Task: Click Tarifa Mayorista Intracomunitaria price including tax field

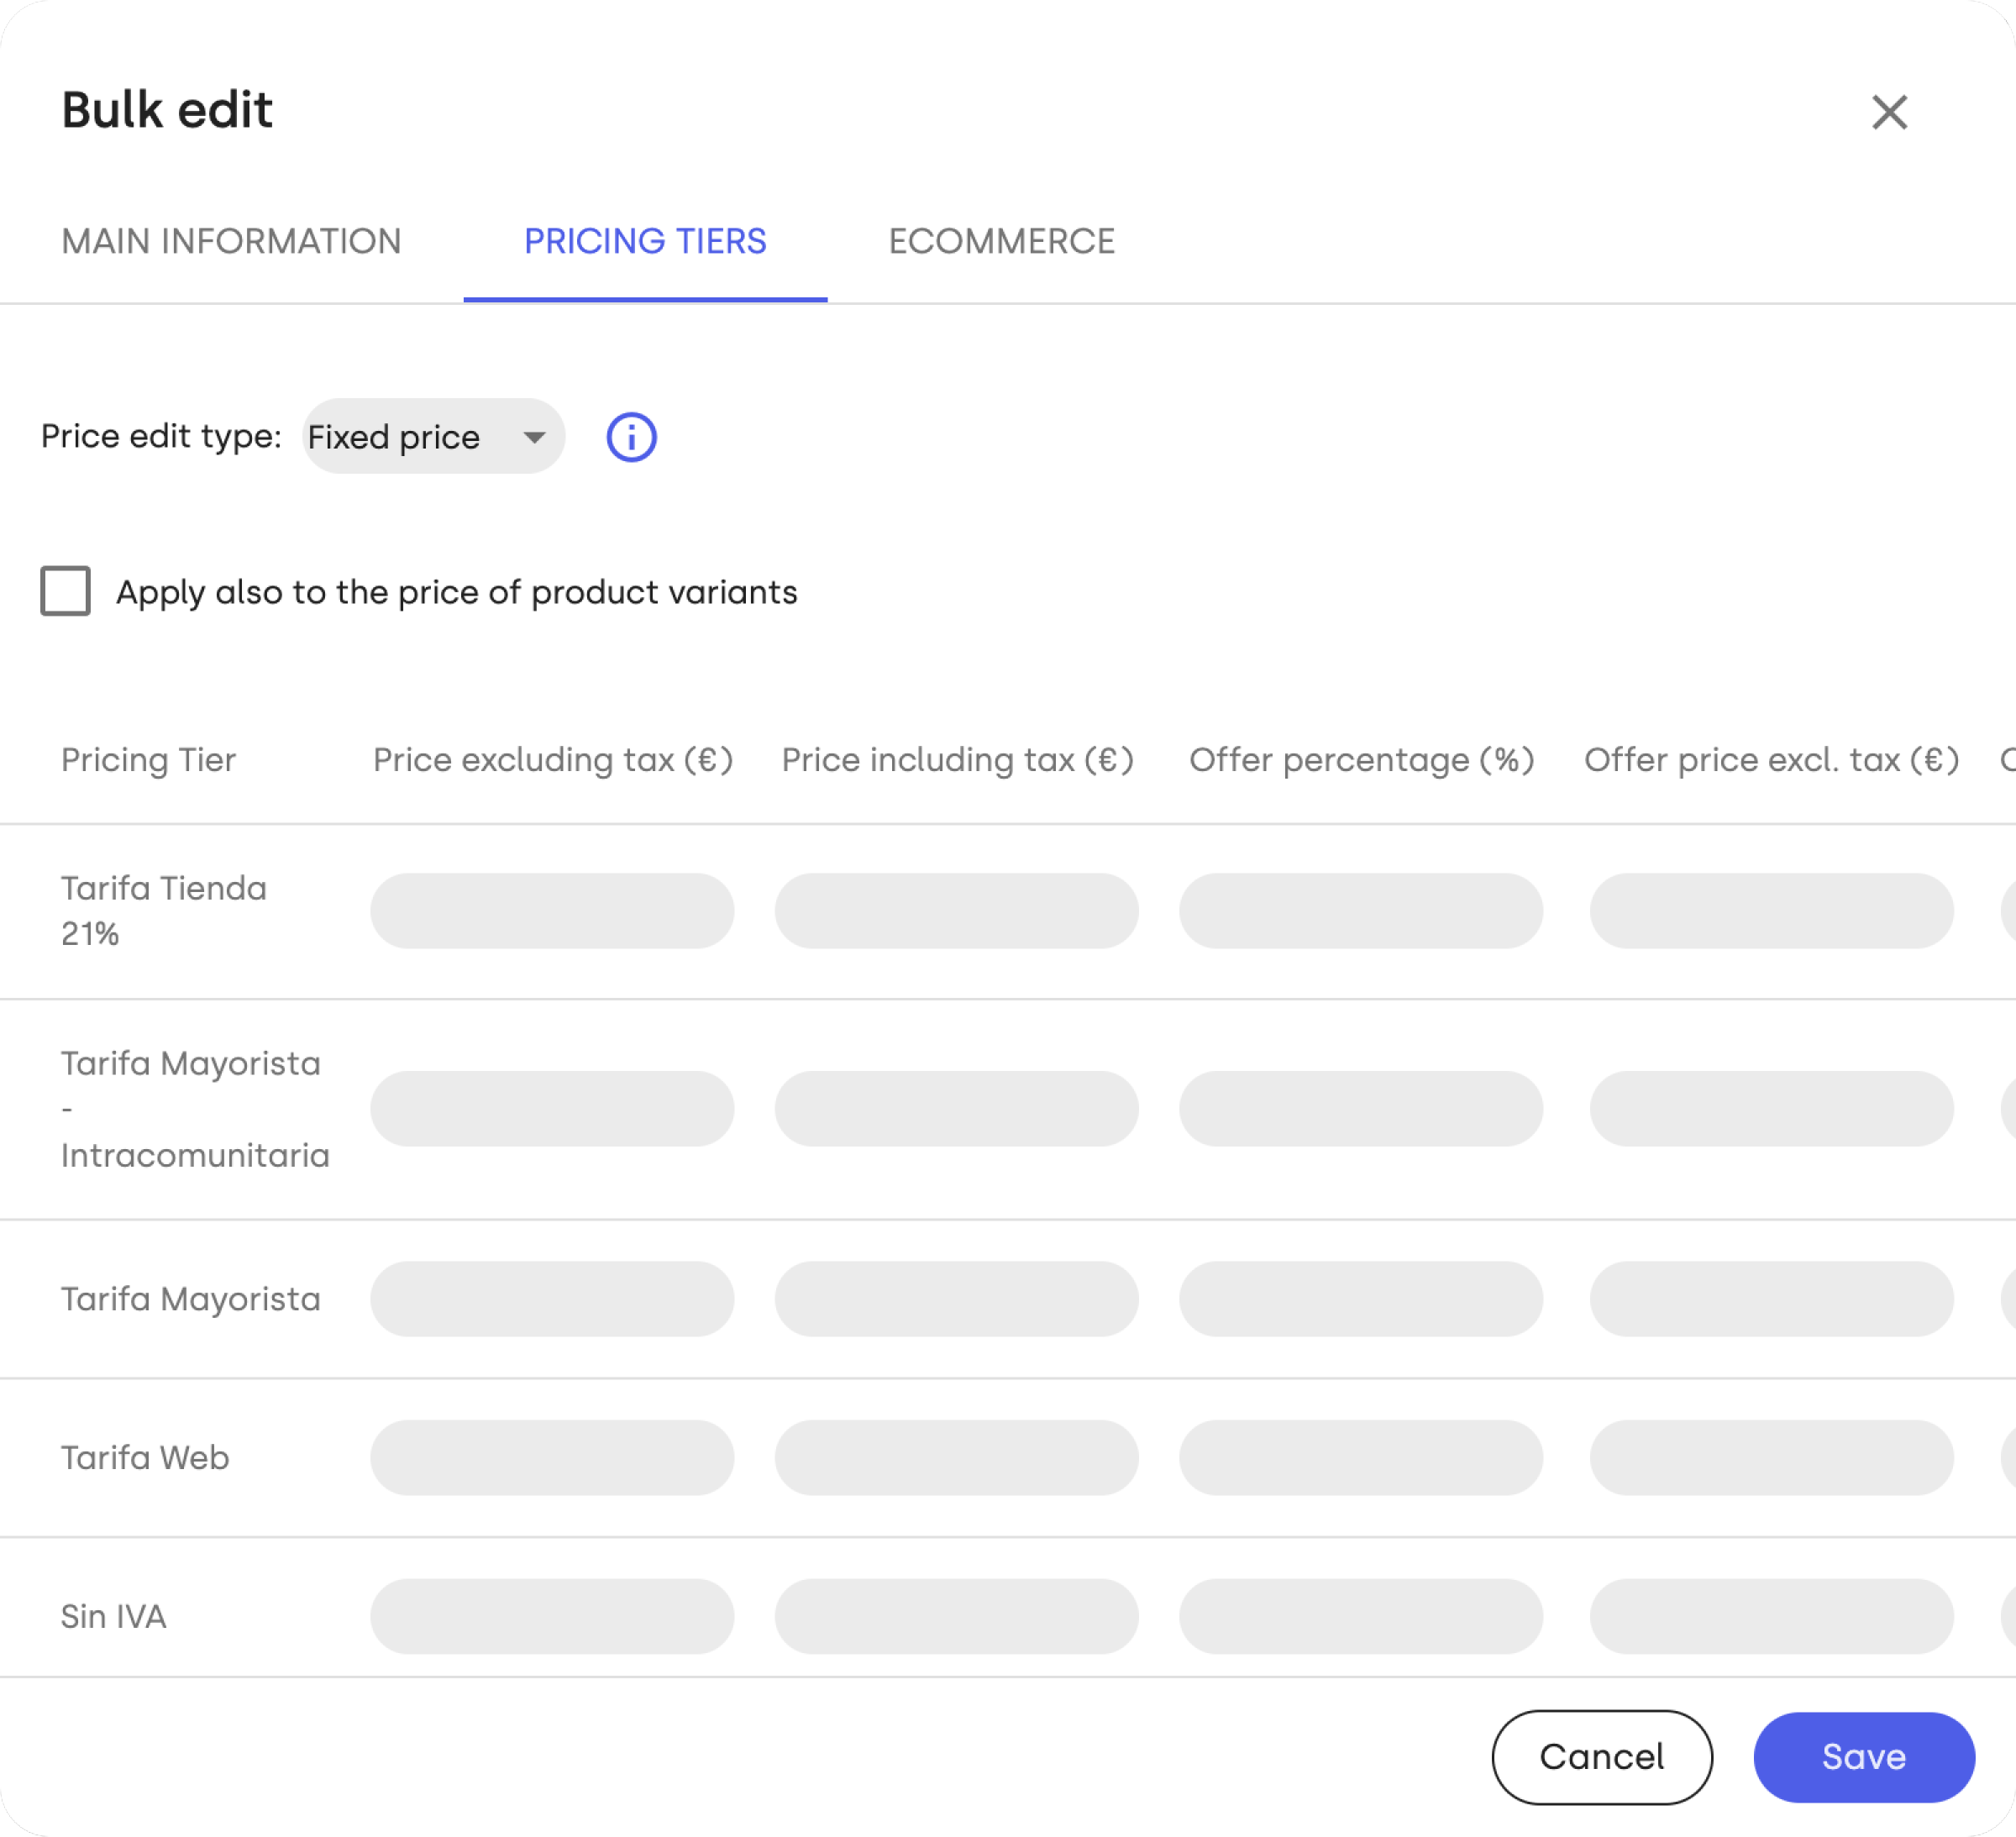Action: 956,1109
